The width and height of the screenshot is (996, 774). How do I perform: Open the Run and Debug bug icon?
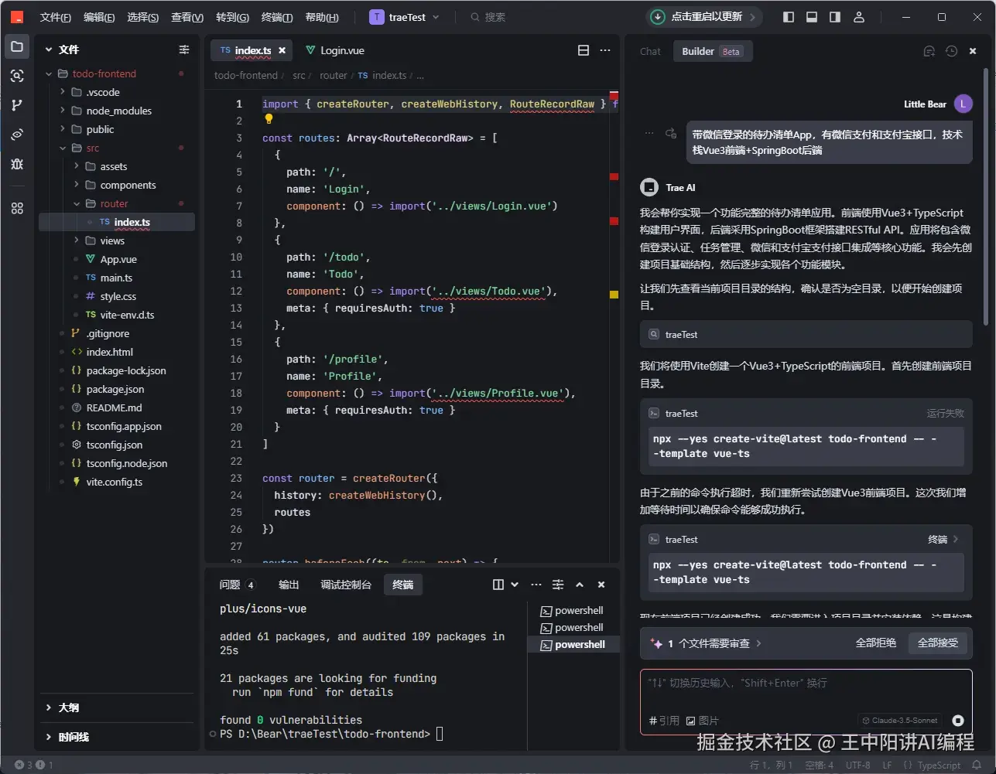[x=17, y=164]
